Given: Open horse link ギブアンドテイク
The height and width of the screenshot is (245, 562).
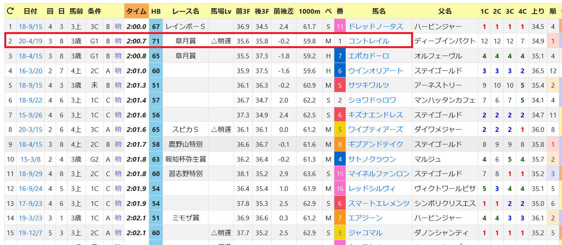Looking at the screenshot, I should 375,144.
